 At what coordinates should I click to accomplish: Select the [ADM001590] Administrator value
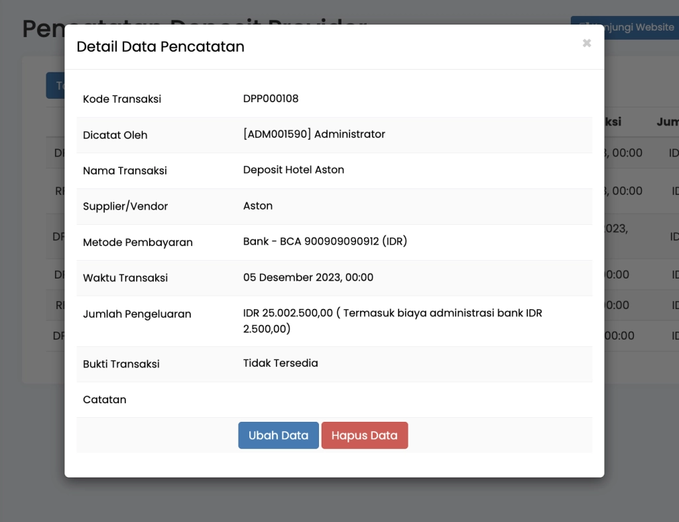tap(314, 135)
